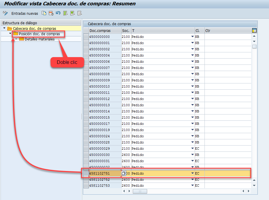Click the copy entries icon in toolbar
Image resolution: width=269 pixels, height=200 pixels.
pos(44,13)
